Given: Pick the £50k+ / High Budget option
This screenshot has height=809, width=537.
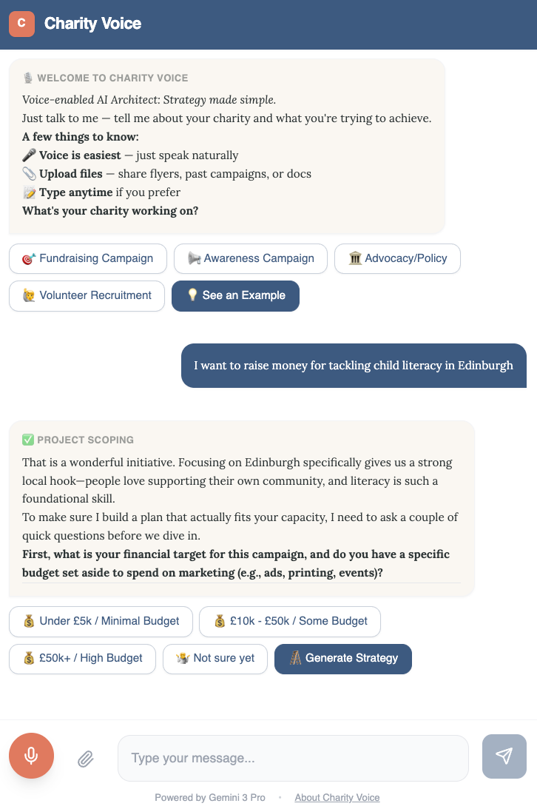Looking at the screenshot, I should (82, 658).
